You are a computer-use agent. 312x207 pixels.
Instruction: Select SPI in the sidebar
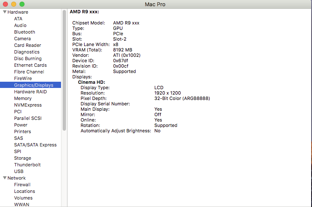tap(17, 151)
